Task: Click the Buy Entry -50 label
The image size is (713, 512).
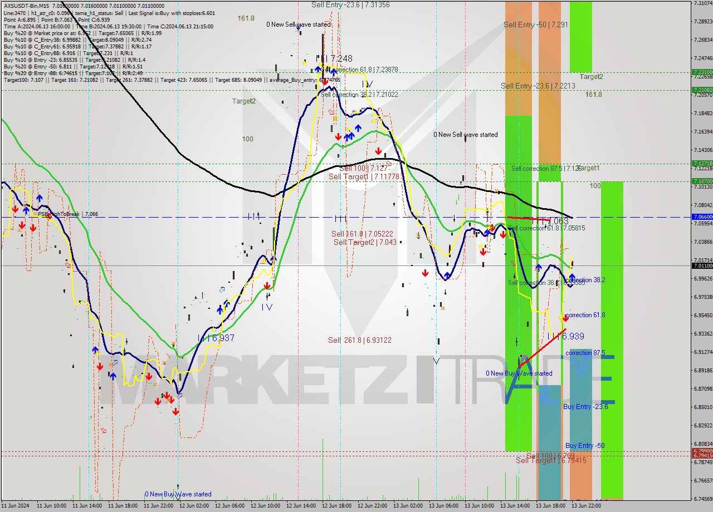Action: [x=584, y=446]
